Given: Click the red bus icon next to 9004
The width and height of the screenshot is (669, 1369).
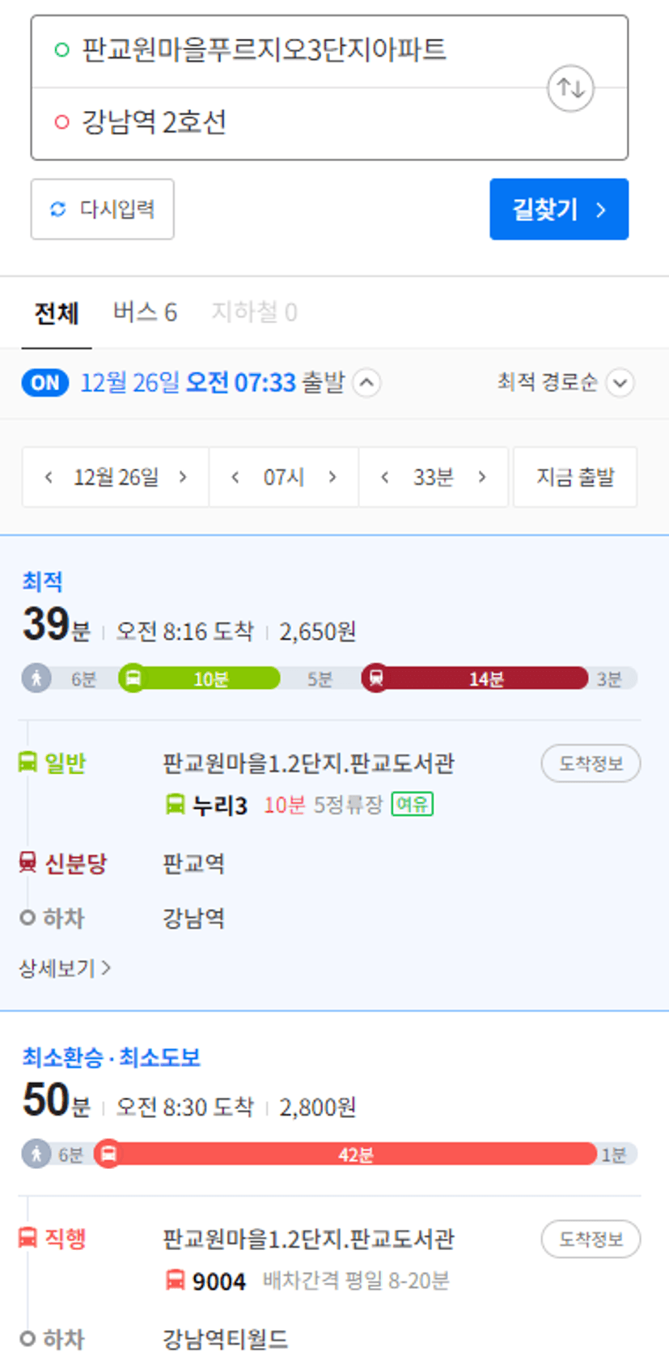Looking at the screenshot, I should click(x=175, y=1281).
